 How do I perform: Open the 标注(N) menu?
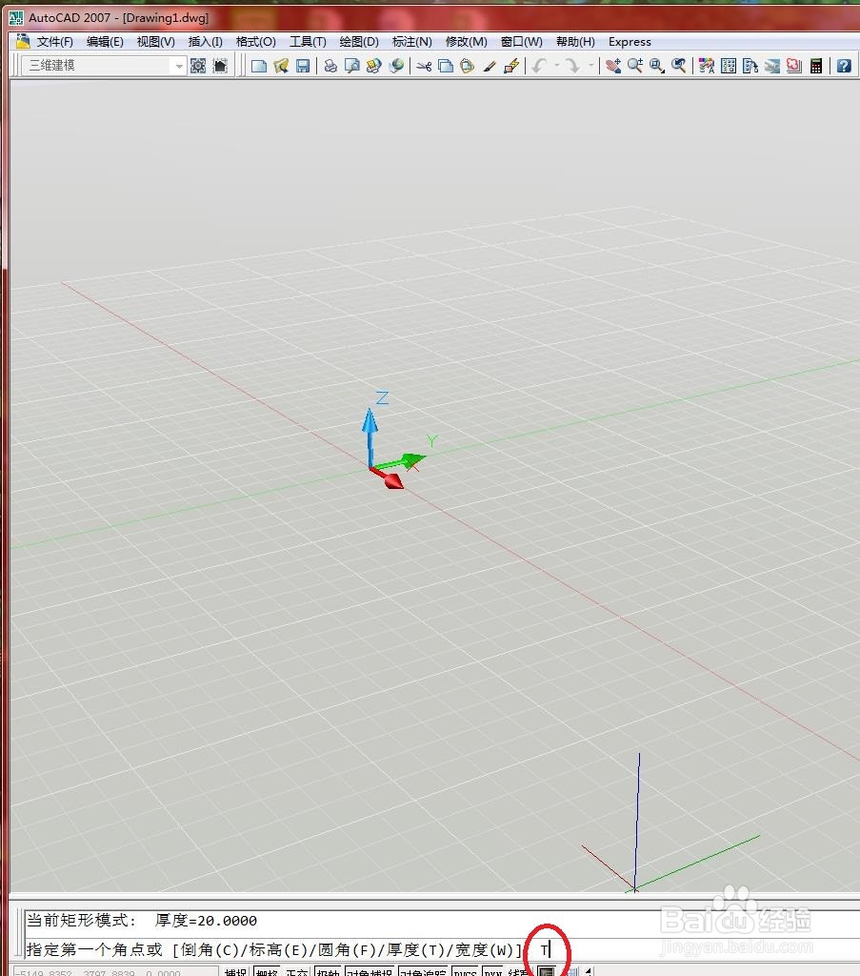411,42
